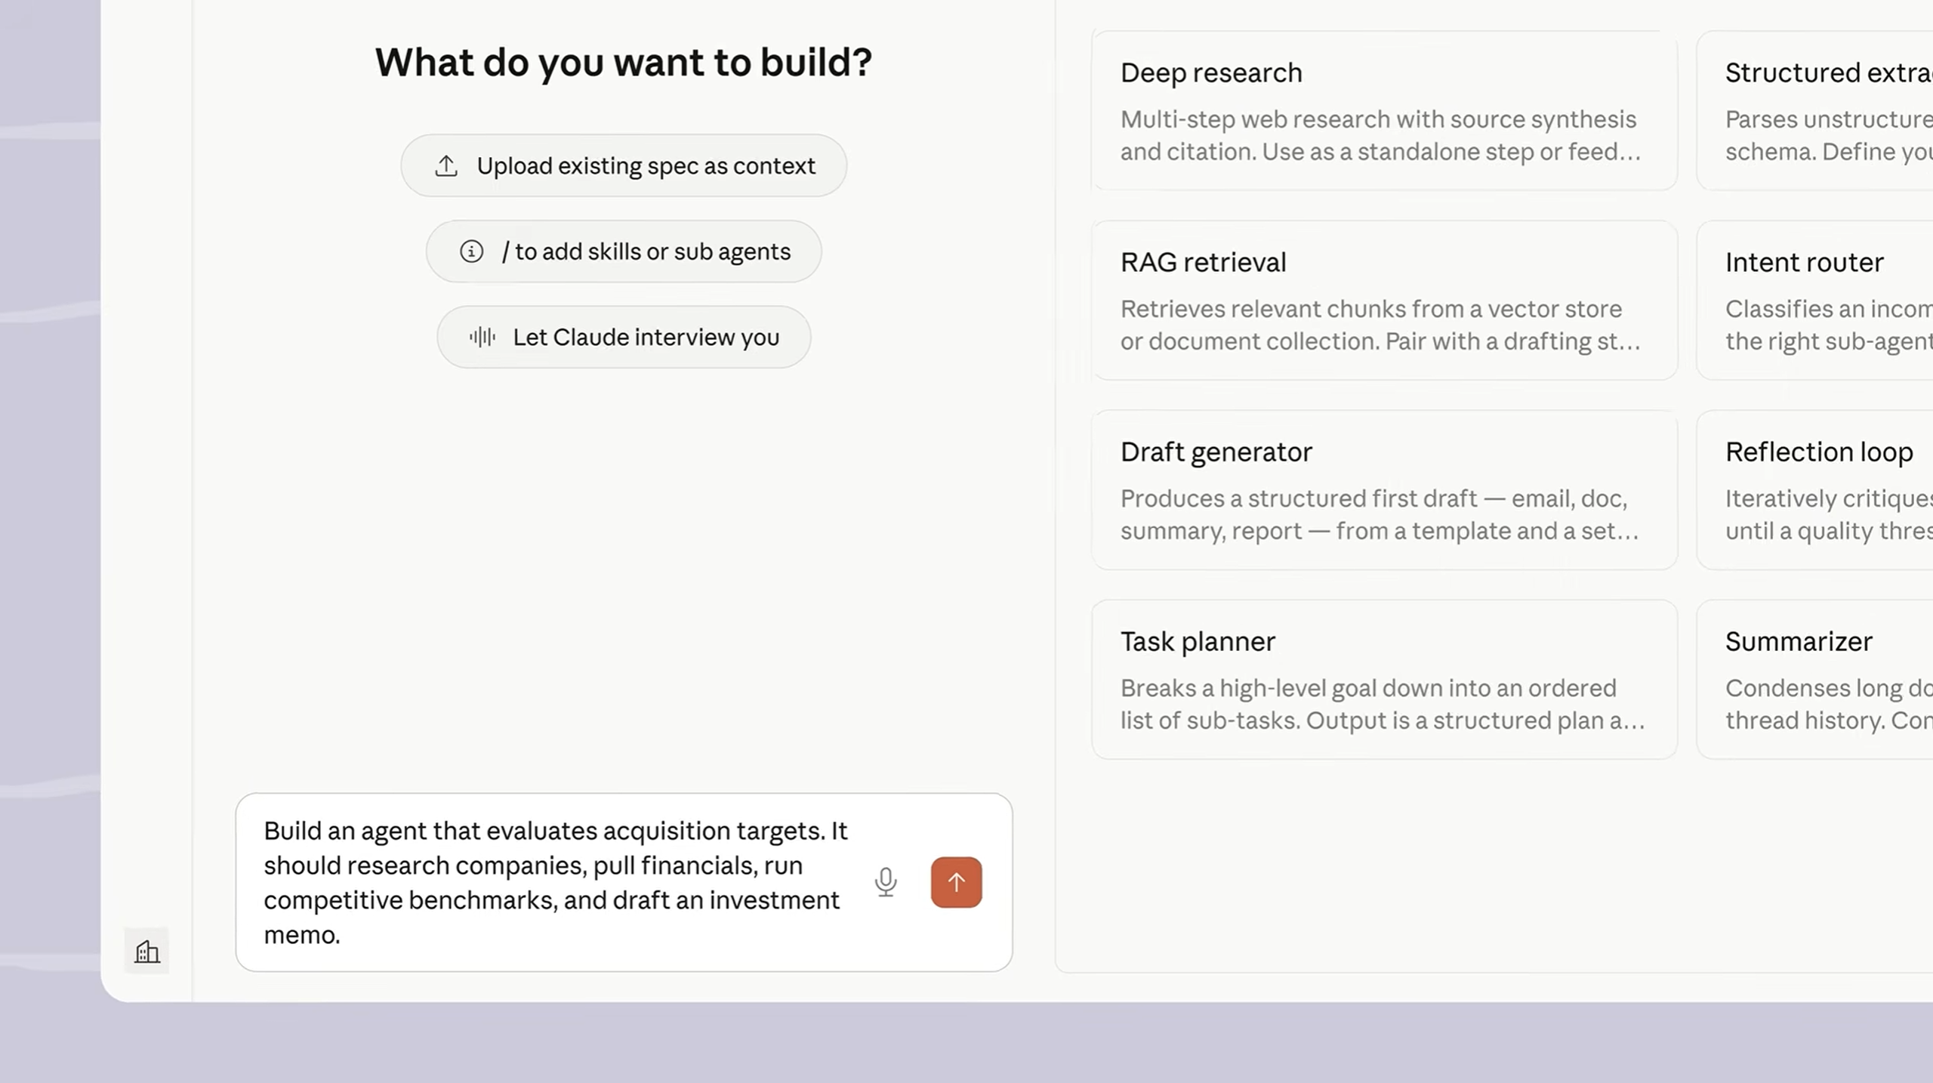Focus the agent prompt text field
The width and height of the screenshot is (1933, 1083).
[x=555, y=882]
